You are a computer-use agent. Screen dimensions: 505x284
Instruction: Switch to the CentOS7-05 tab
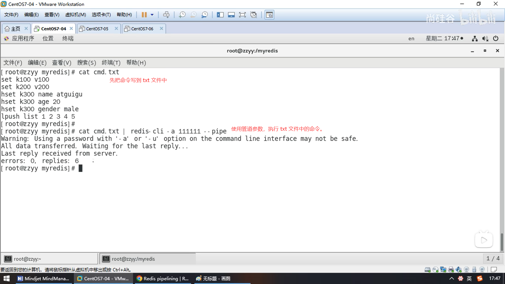click(97, 29)
